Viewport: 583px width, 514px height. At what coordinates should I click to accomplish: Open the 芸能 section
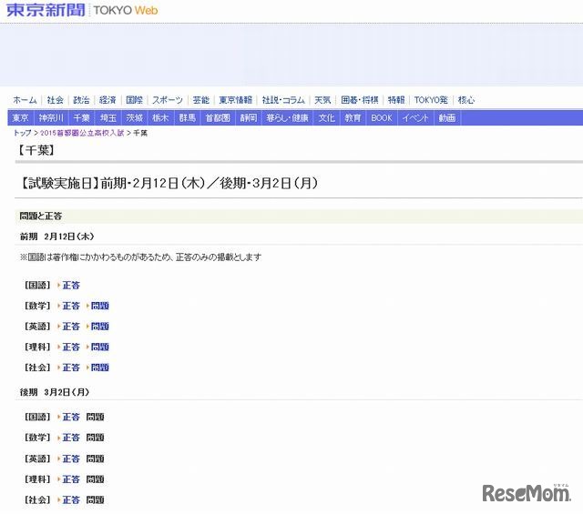click(x=200, y=100)
